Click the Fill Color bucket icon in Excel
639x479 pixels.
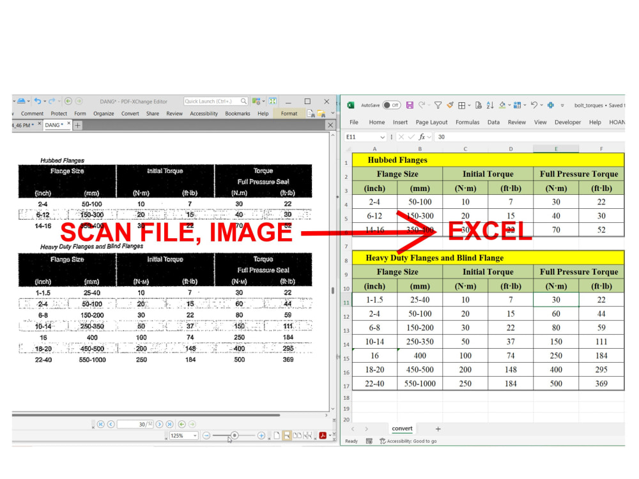point(502,105)
